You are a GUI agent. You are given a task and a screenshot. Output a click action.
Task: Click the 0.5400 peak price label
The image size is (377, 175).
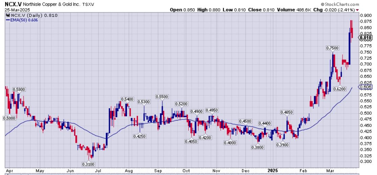click(x=128, y=99)
